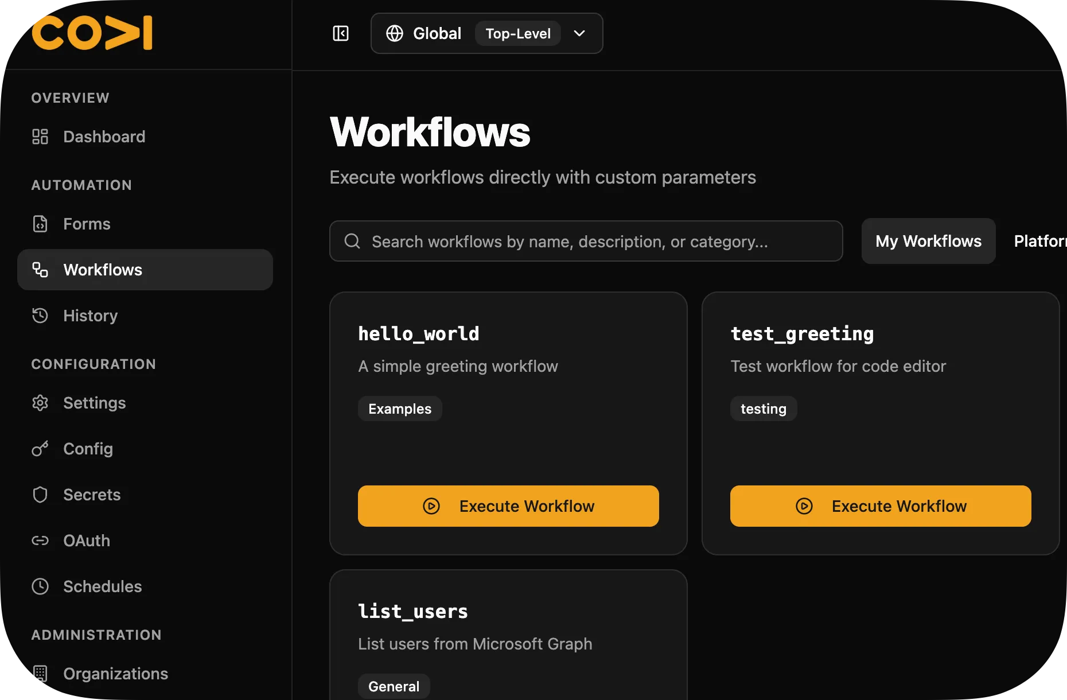Open Dashboard from the sidebar

pyautogui.click(x=104, y=137)
